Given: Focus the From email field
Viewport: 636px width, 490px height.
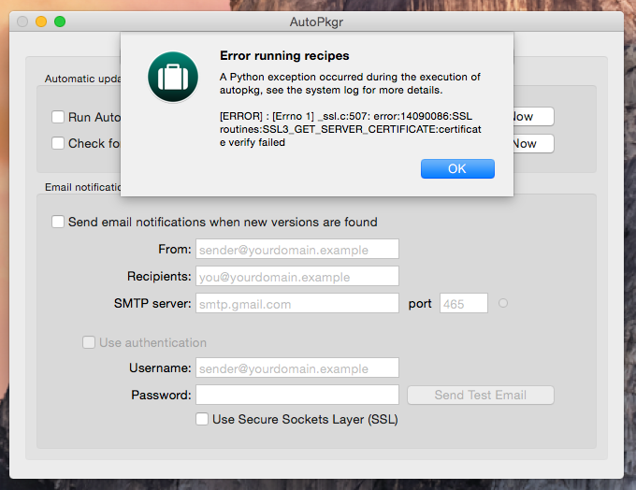Looking at the screenshot, I should tap(297, 249).
